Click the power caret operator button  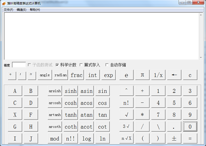pos(126,91)
